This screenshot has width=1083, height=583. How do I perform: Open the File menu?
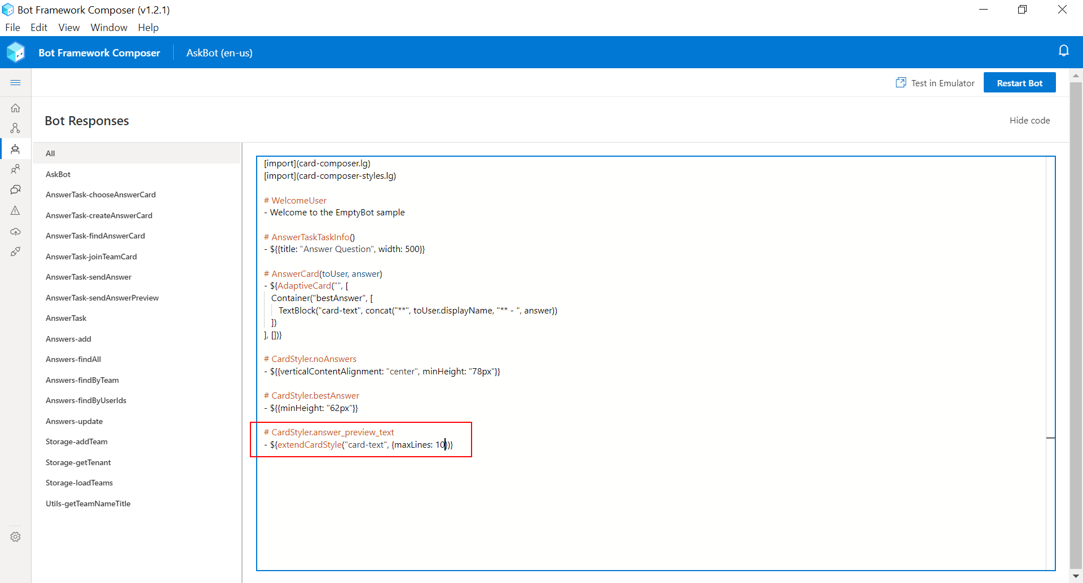click(12, 27)
